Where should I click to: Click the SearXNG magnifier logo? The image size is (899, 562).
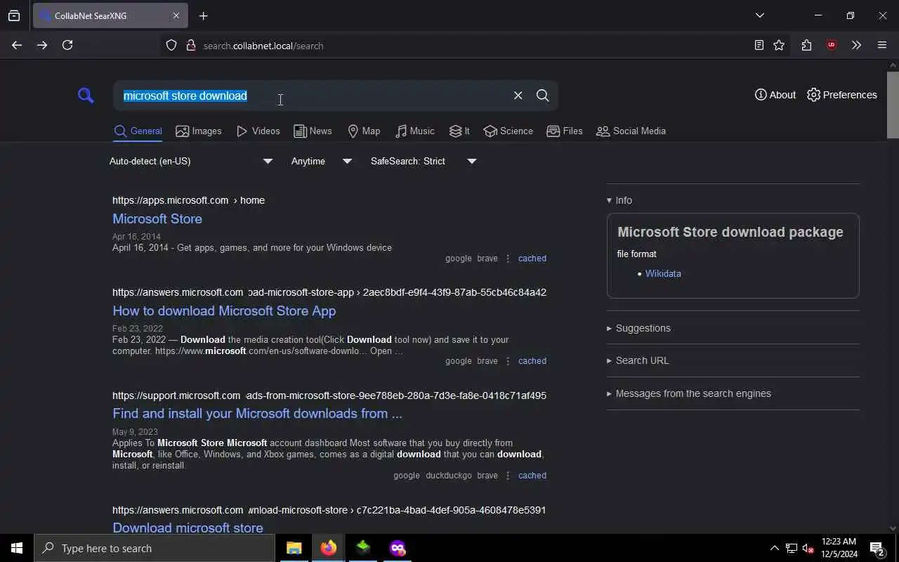(86, 96)
